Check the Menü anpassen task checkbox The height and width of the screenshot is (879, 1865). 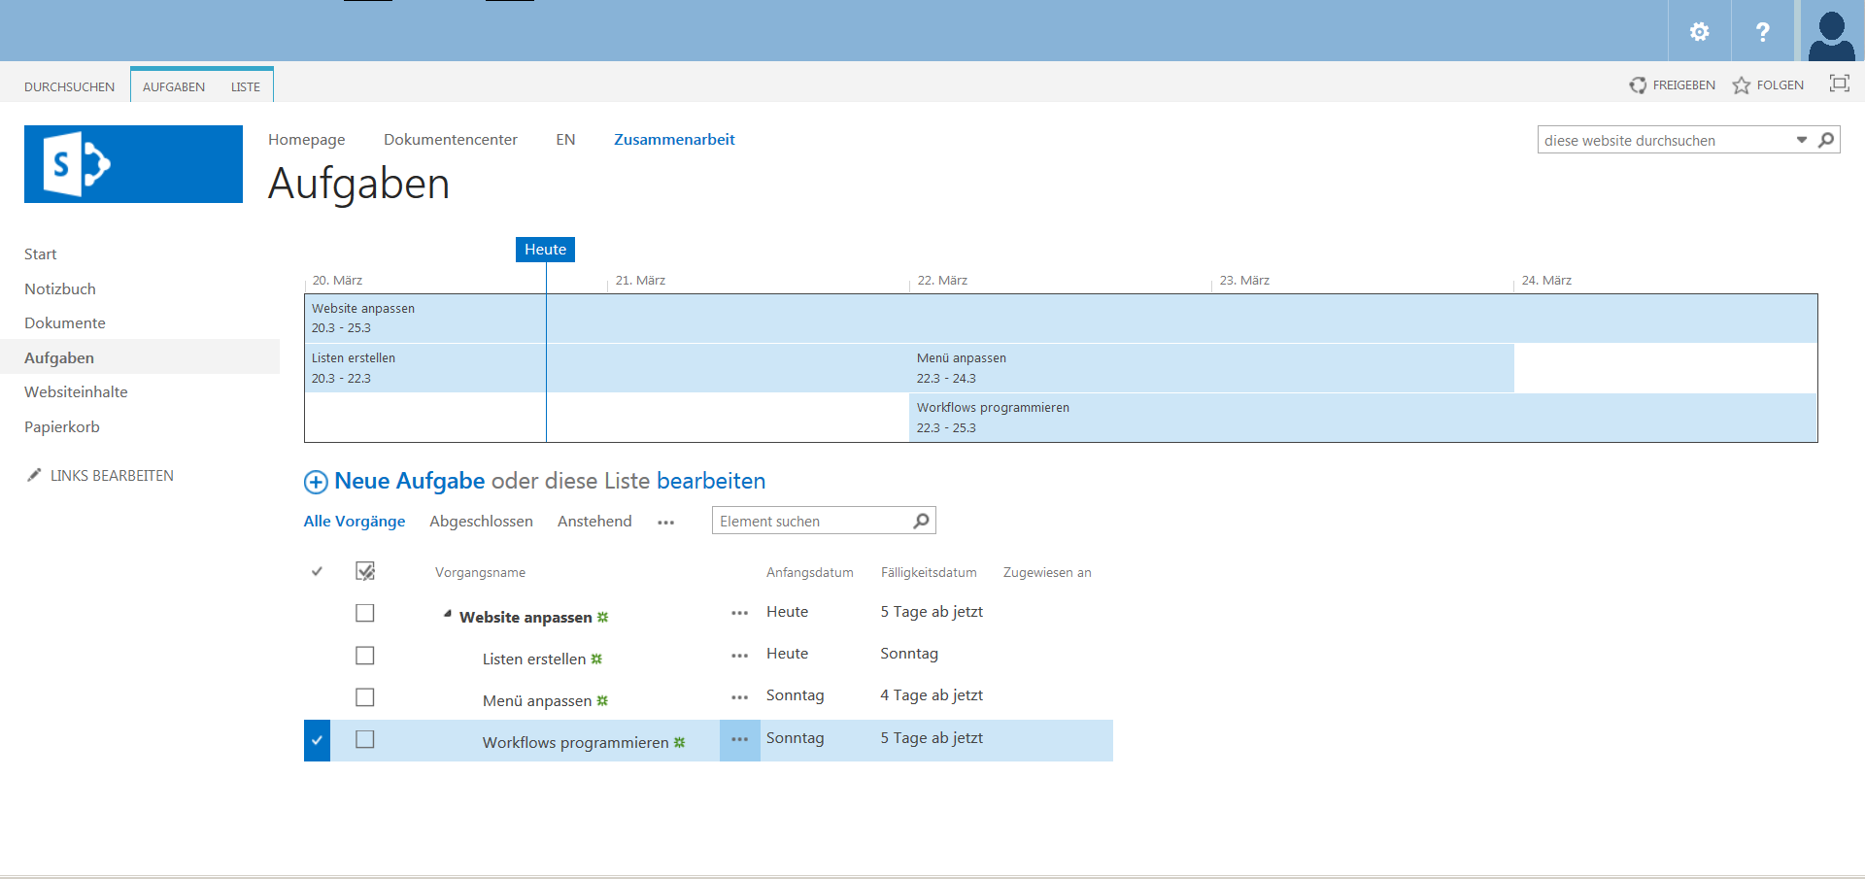click(x=365, y=697)
